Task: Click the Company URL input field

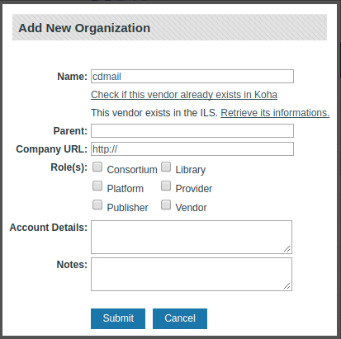Action: [x=192, y=148]
